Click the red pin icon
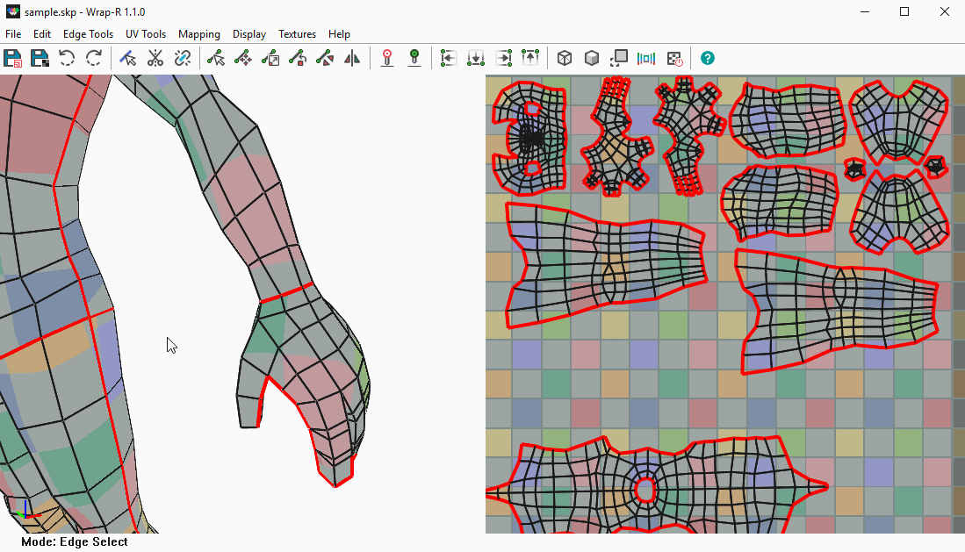Screen dimensions: 965x552 pos(387,59)
